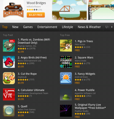Tap the $2.99 price of Plants vs. Zombies
Screen dimensions: 114x119
[21, 52]
